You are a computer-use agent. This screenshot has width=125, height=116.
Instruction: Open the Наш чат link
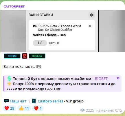click(18, 101)
